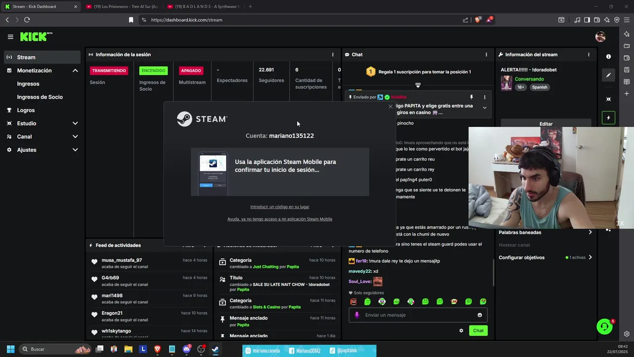634x357 pixels.
Task: Click the green lightning bolt icon
Action: pyautogui.click(x=608, y=118)
